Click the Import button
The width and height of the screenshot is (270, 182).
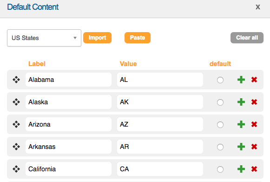pos(97,38)
